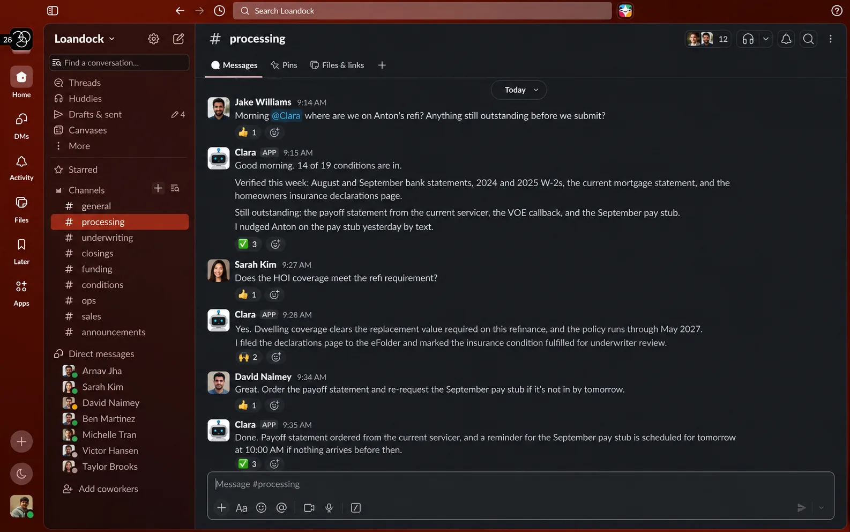Open the history clock icon
The width and height of the screenshot is (850, 532).
point(219,11)
